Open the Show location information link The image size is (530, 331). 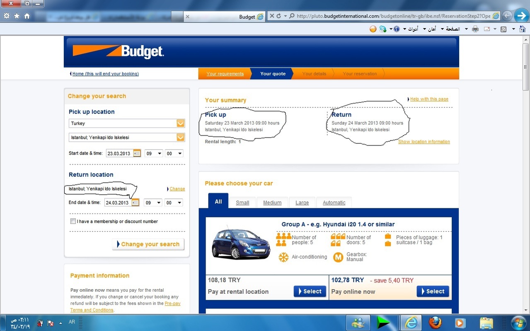pos(424,142)
